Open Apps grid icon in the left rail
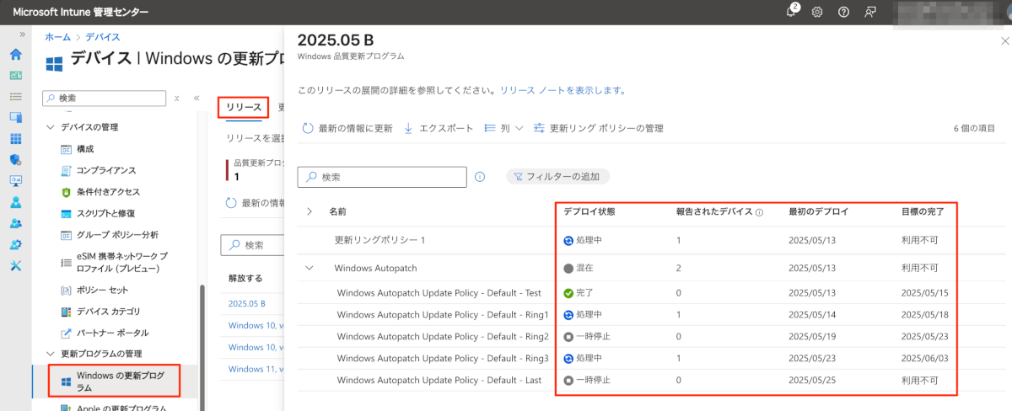This screenshot has width=1012, height=411. tap(15, 138)
